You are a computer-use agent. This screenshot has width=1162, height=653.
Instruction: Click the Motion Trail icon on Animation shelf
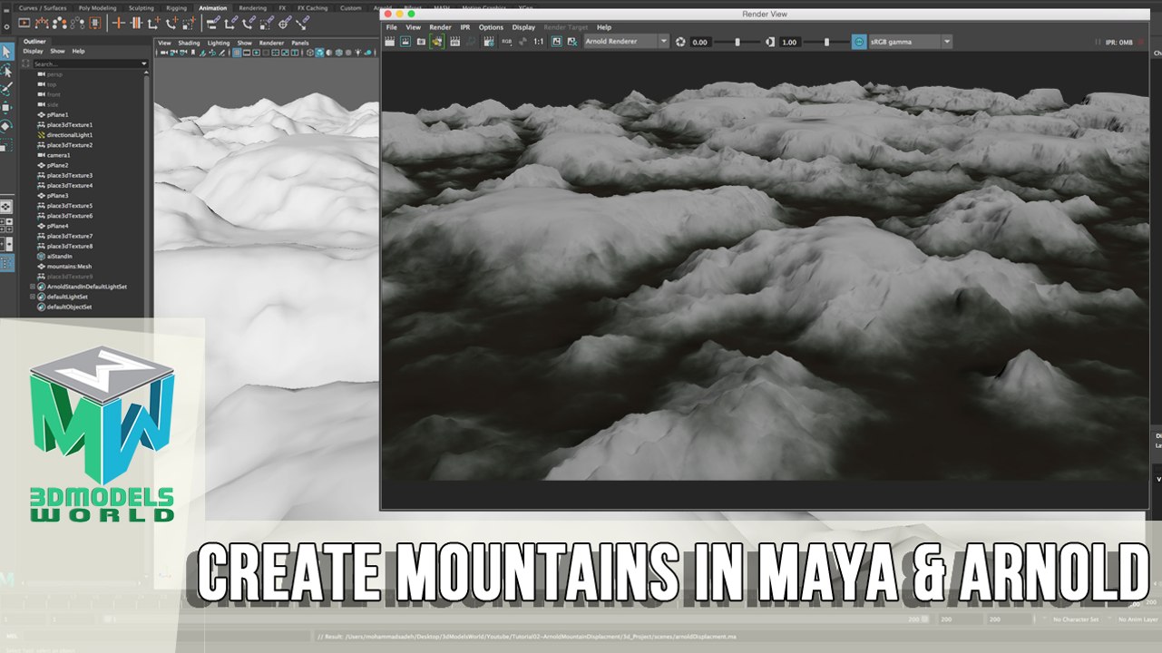(42, 23)
